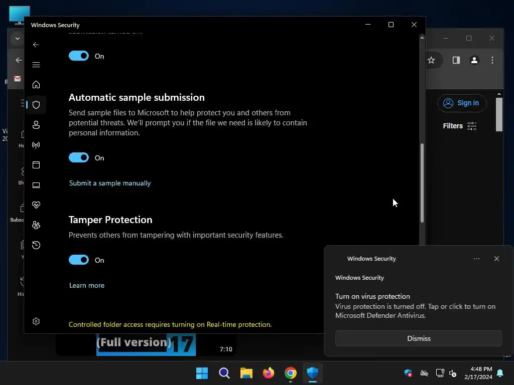Open the Home section in sidebar

pyautogui.click(x=36, y=84)
